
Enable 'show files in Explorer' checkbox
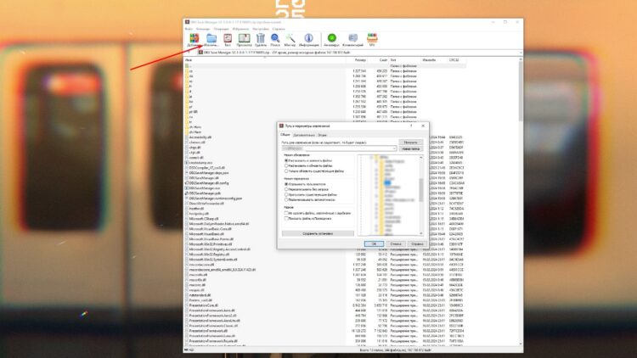tap(286, 218)
